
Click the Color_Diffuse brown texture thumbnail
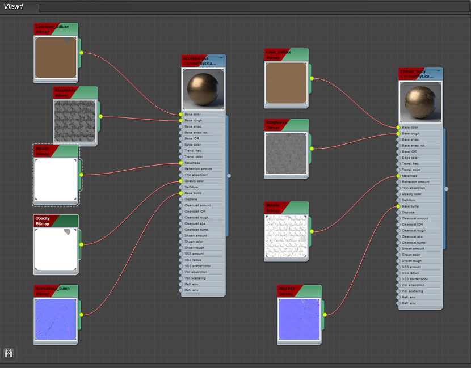point(286,83)
